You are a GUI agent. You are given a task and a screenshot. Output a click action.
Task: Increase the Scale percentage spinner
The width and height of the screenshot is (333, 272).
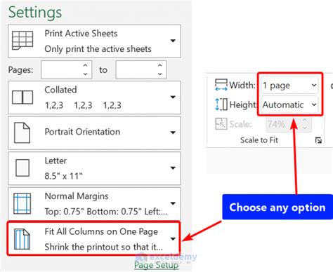click(x=305, y=120)
